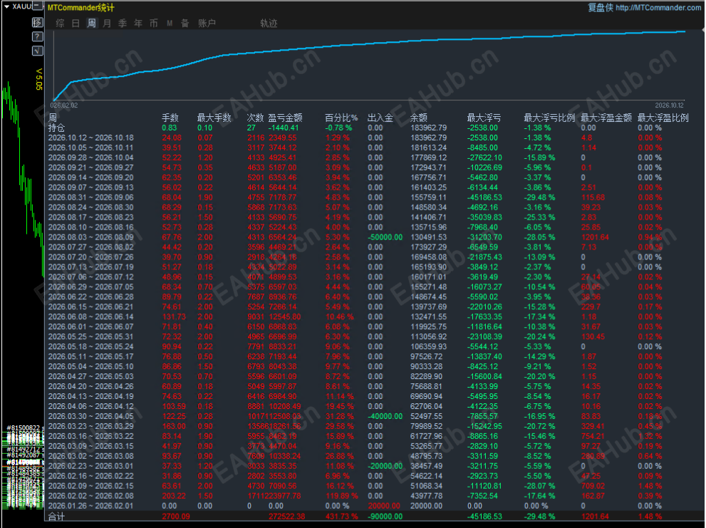Click balance value 183962.79 in 持仓 row
706x528 pixels.
pyautogui.click(x=429, y=128)
